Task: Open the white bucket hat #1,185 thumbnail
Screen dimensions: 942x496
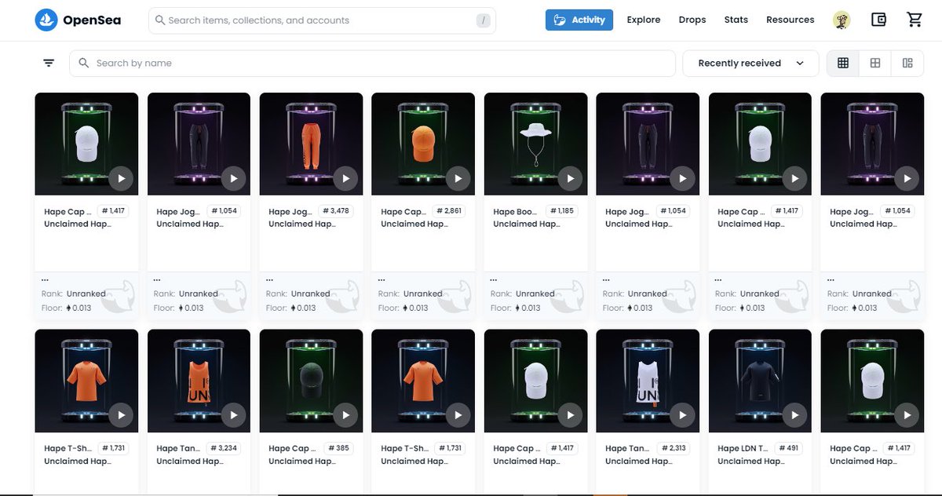Action: pos(536,144)
